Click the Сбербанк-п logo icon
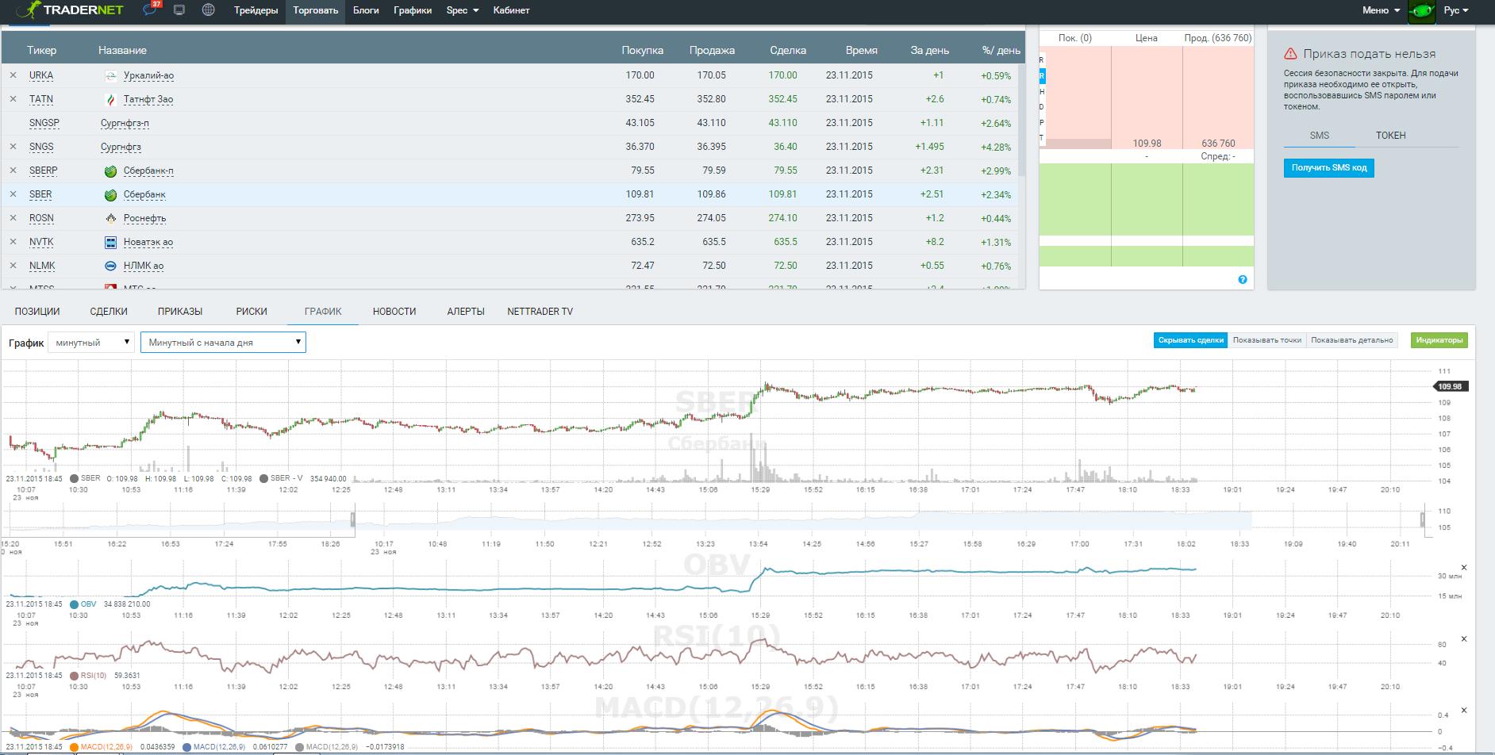This screenshot has width=1495, height=755. point(111,171)
